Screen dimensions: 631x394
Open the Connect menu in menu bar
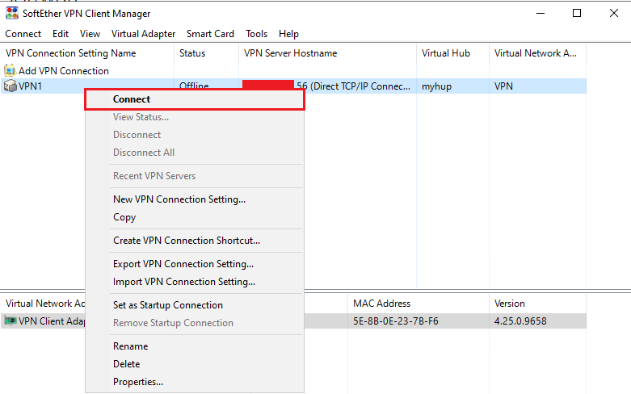coord(23,34)
